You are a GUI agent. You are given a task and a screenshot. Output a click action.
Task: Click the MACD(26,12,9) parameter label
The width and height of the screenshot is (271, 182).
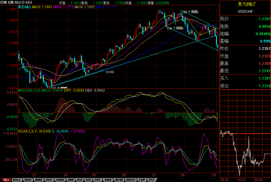29,90
